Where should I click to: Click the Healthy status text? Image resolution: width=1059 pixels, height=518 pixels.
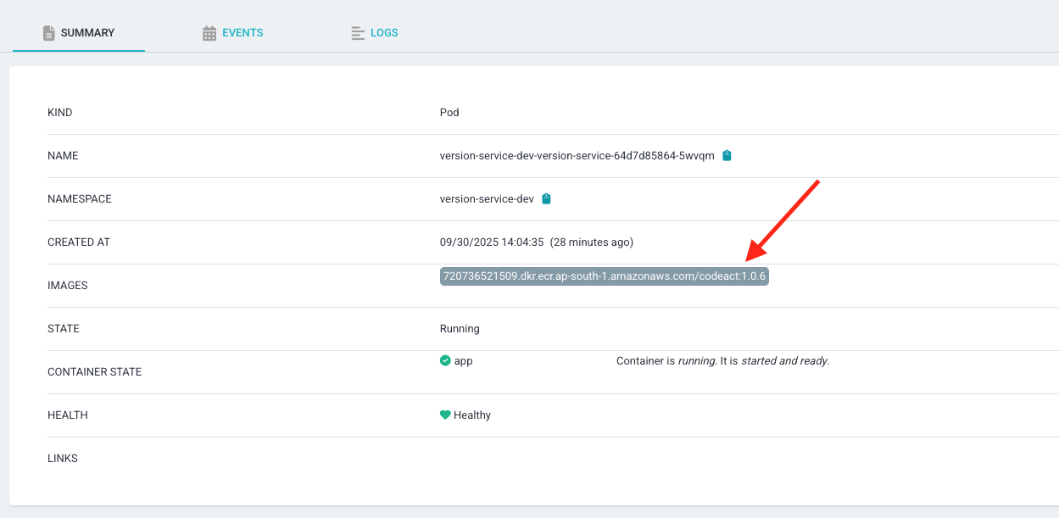(x=472, y=415)
